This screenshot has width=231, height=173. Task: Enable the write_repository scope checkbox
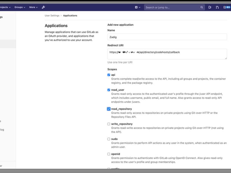(x=109, y=124)
